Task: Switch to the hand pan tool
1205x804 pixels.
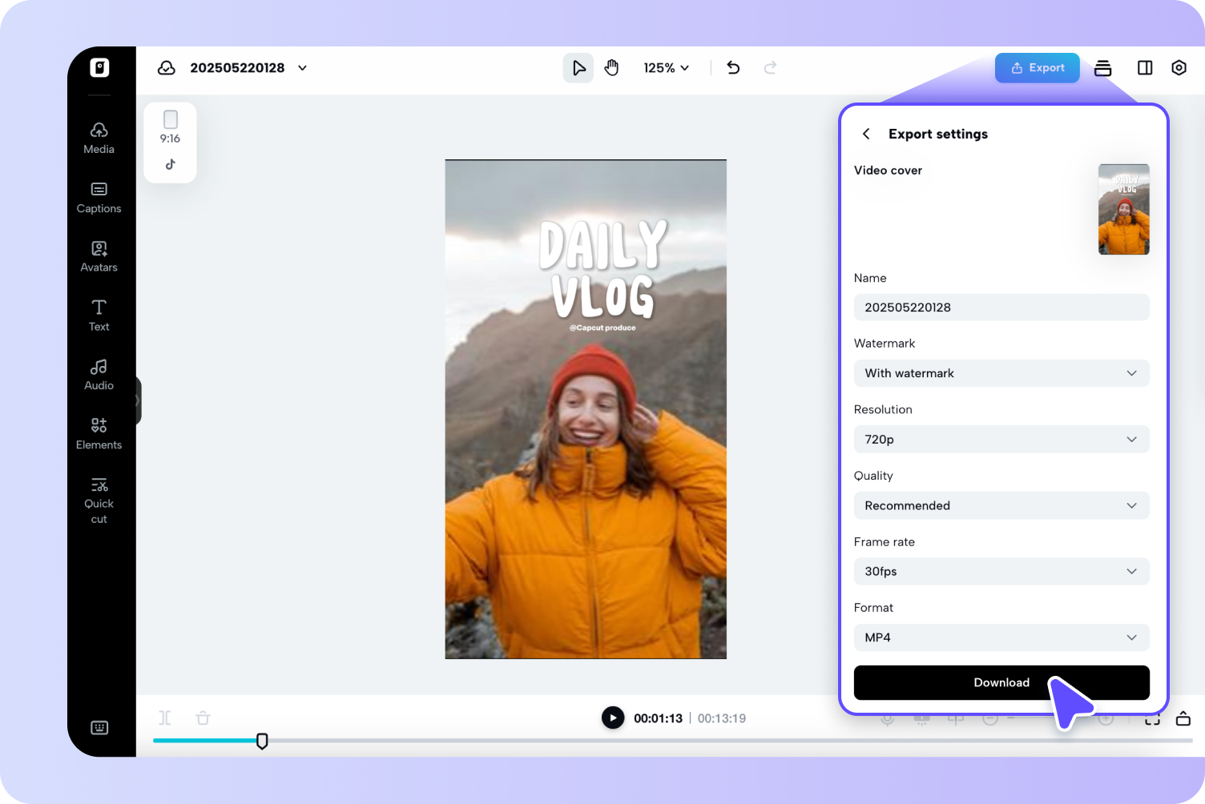Action: (x=611, y=67)
